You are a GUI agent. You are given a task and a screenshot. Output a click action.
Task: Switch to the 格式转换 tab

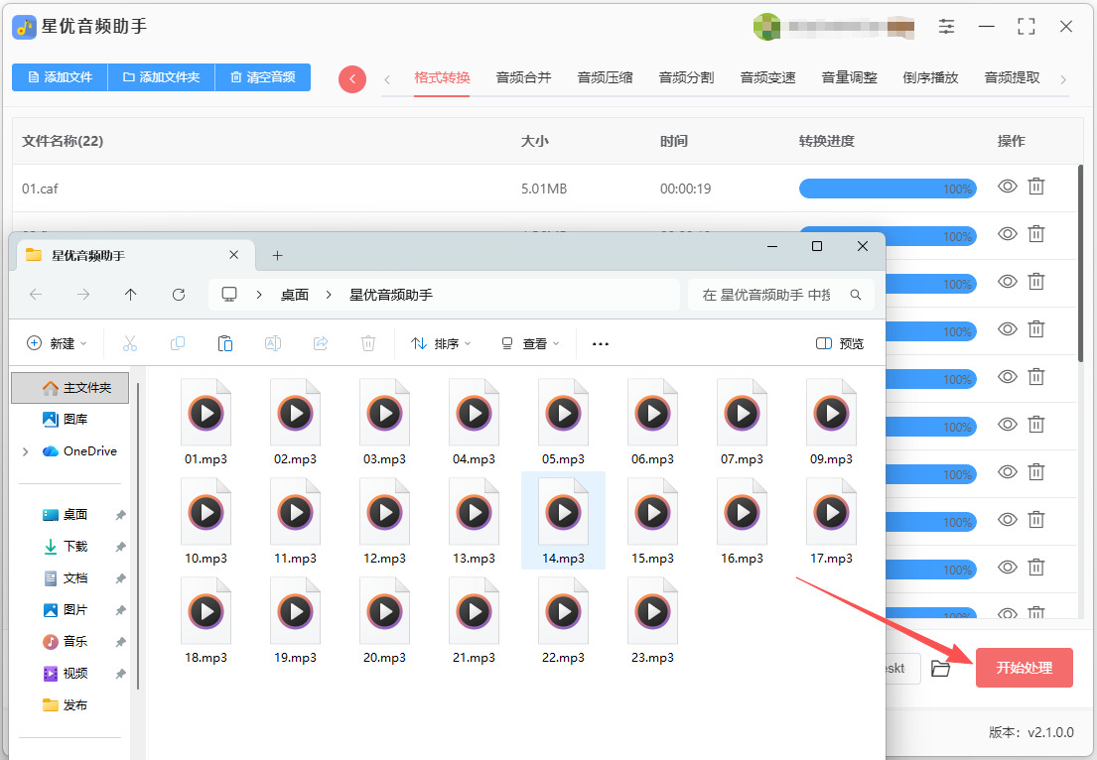pos(442,77)
